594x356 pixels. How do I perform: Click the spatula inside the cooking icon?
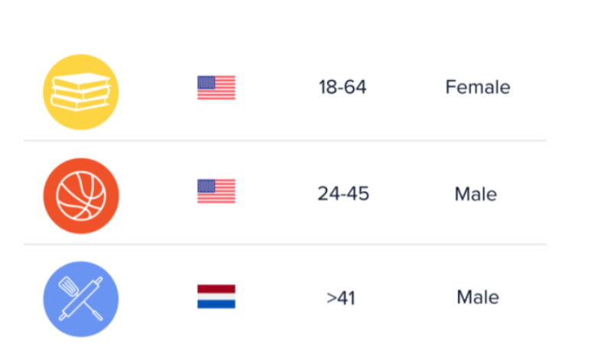click(x=69, y=286)
